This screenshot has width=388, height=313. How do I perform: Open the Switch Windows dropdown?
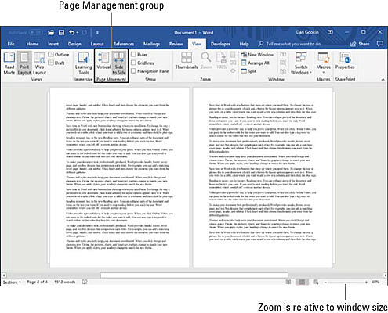click(301, 63)
